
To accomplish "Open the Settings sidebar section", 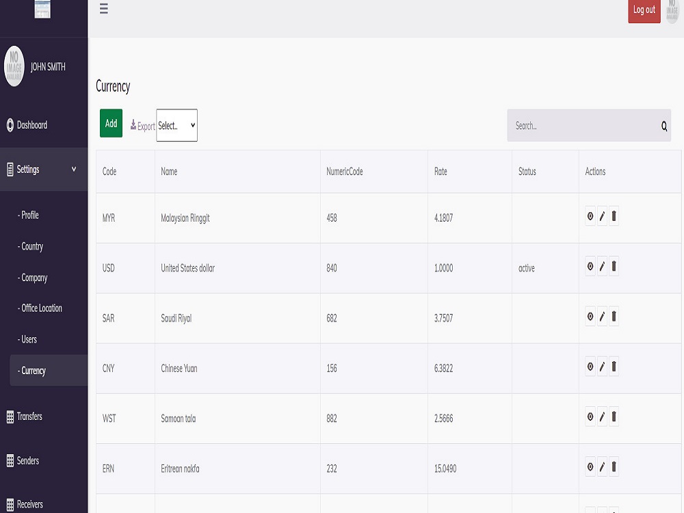I will [x=44, y=169].
